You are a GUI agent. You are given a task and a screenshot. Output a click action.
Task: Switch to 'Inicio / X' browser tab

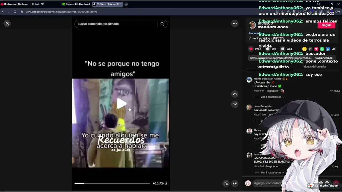39,4
